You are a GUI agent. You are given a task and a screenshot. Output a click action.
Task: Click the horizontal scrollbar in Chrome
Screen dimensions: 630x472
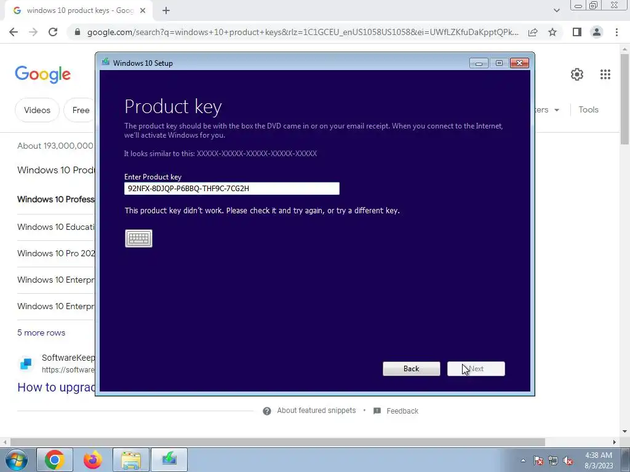pos(277,442)
